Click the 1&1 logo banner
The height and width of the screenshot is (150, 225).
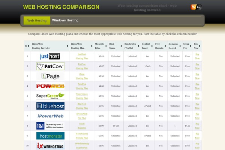click(50, 126)
